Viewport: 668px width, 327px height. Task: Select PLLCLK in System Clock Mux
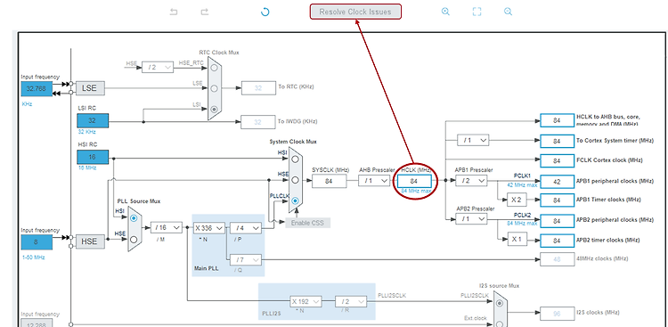(x=295, y=200)
